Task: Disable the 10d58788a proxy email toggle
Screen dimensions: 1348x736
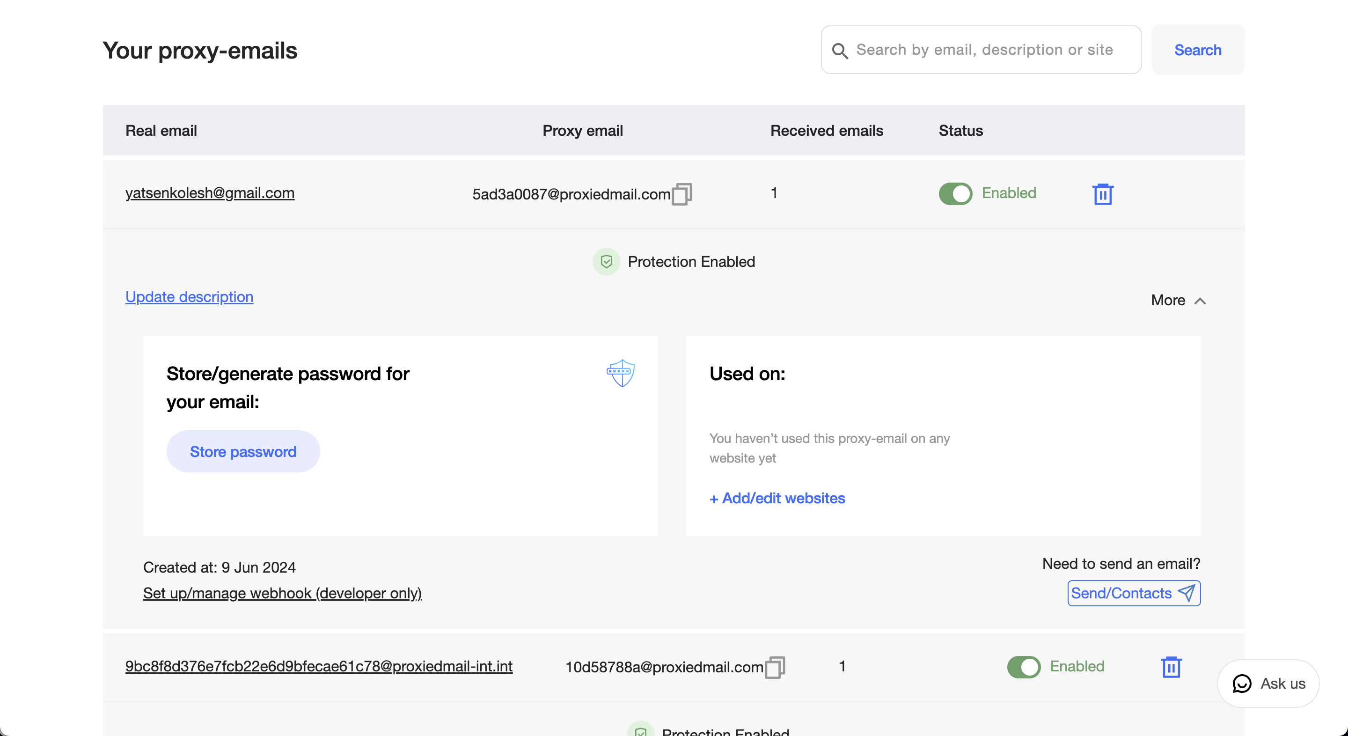Action: pyautogui.click(x=1024, y=667)
